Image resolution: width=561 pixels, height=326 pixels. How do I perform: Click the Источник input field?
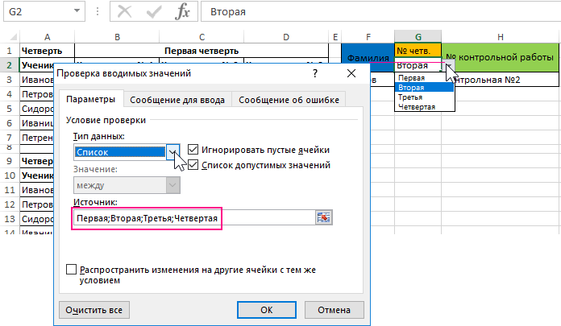194,218
